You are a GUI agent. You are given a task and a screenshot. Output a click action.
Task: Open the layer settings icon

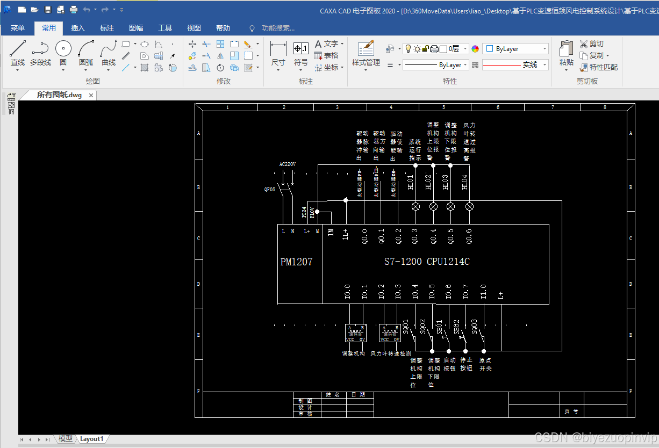[x=389, y=48]
